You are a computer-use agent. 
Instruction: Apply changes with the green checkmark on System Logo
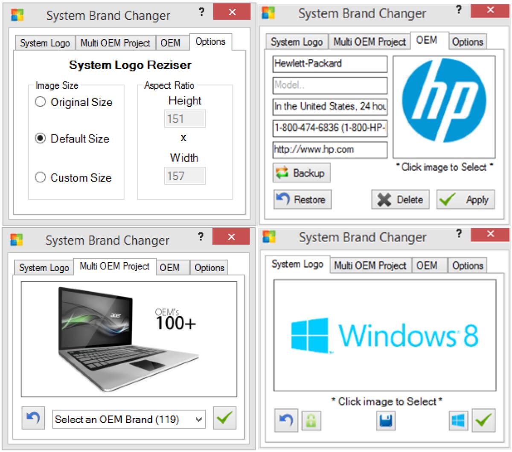[483, 420]
